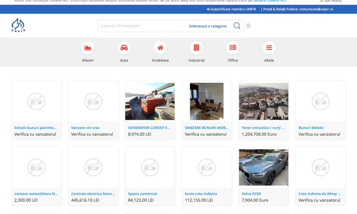Open listing Teren intravilan / curți
The width and height of the screenshot is (357, 214).
tap(263, 128)
